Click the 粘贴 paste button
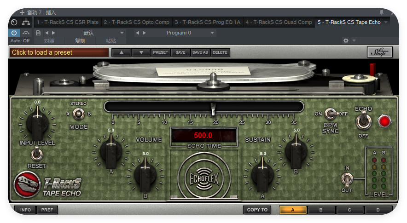This screenshot has height=223, width=407. pyautogui.click(x=111, y=41)
